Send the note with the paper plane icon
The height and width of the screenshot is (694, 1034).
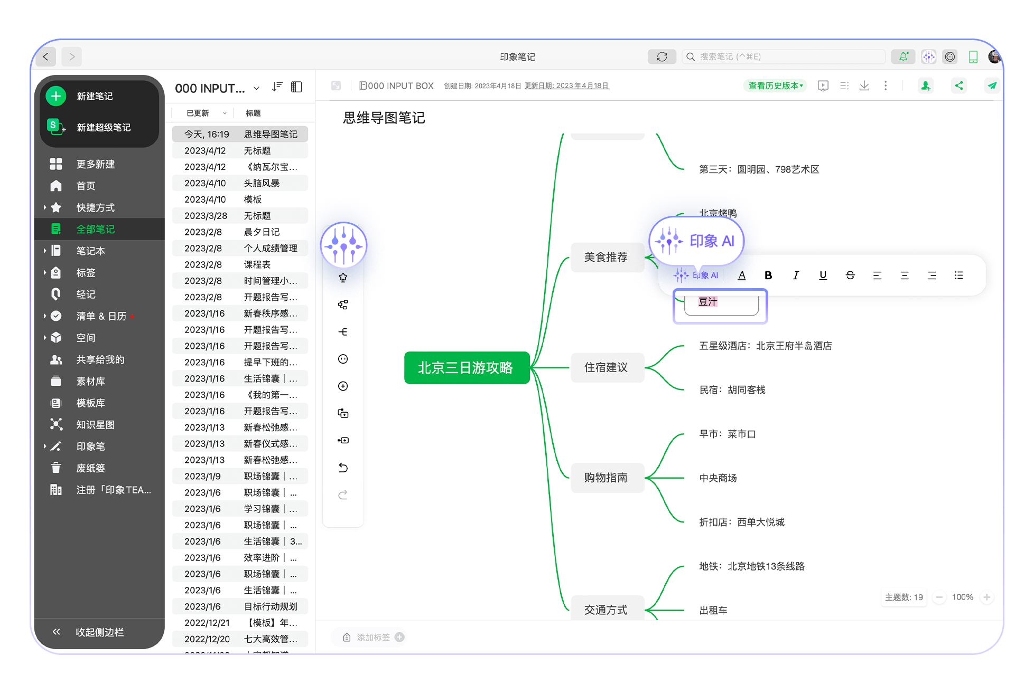pos(992,85)
